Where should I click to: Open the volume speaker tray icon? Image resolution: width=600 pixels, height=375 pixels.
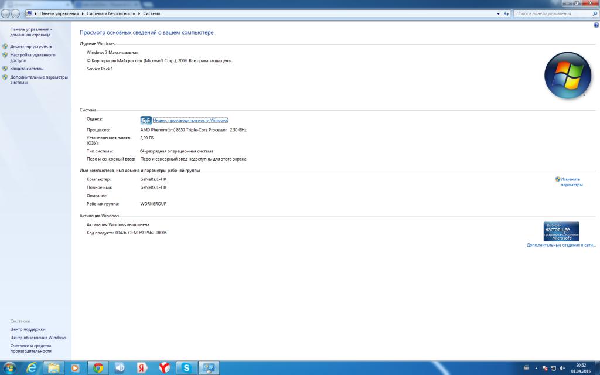[x=562, y=369]
